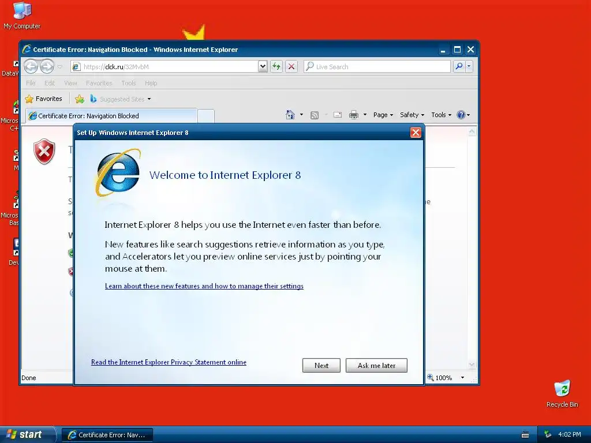Click Learn about these new features link
Viewport: 591px width, 443px height.
204,286
